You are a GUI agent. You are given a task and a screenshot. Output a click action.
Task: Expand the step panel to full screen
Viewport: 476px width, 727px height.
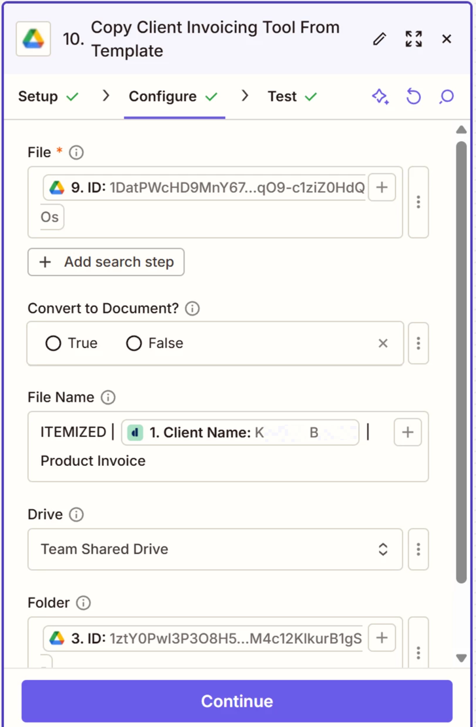(413, 39)
